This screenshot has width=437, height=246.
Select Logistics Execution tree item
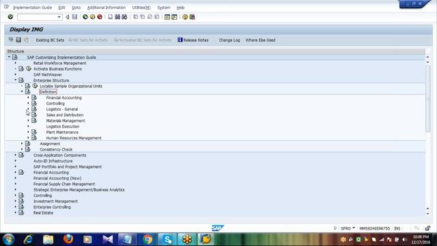63,126
